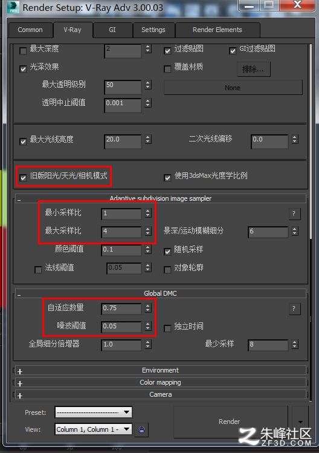Viewport: 319px width, 453px height.
Task: Enable the 独立时间 checkbox
Action: click(167, 328)
